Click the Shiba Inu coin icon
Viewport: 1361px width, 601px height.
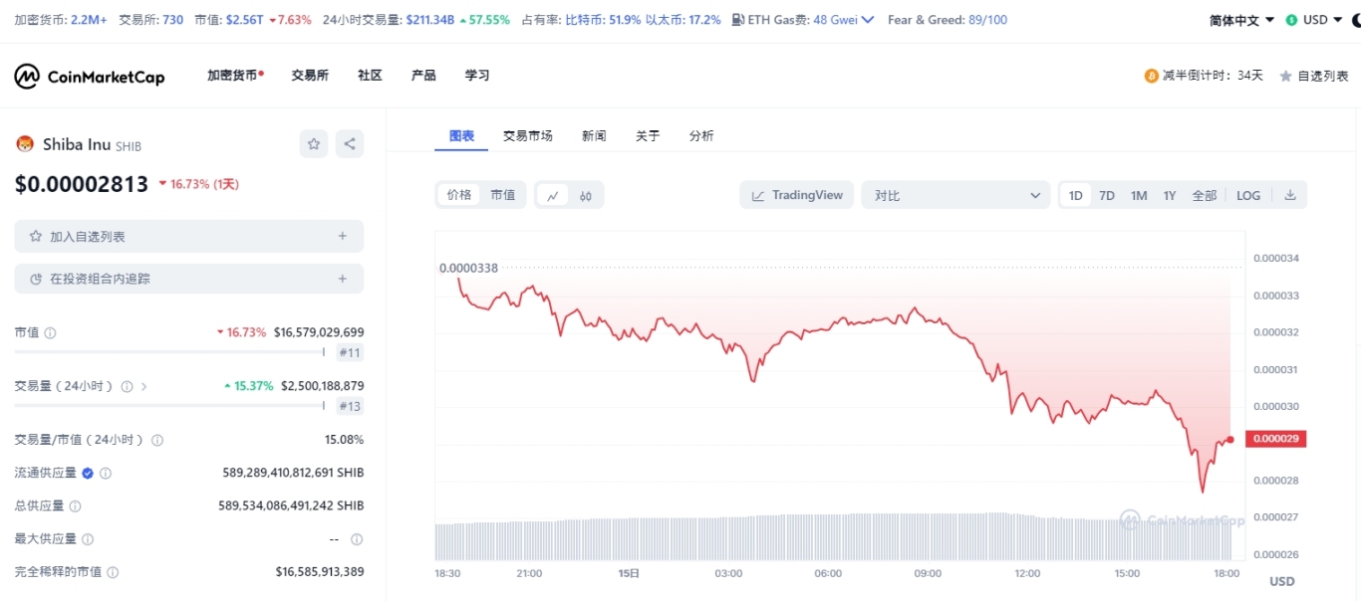(25, 144)
